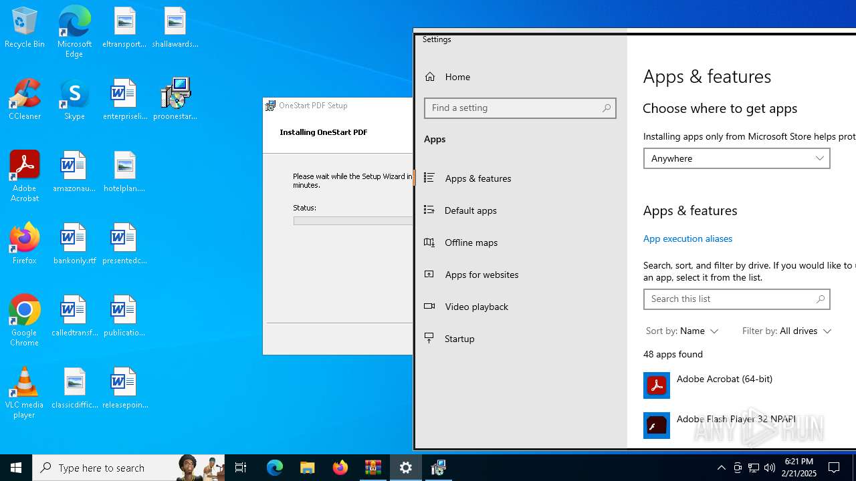
Task: Select the presentedc Word document
Action: (x=124, y=244)
